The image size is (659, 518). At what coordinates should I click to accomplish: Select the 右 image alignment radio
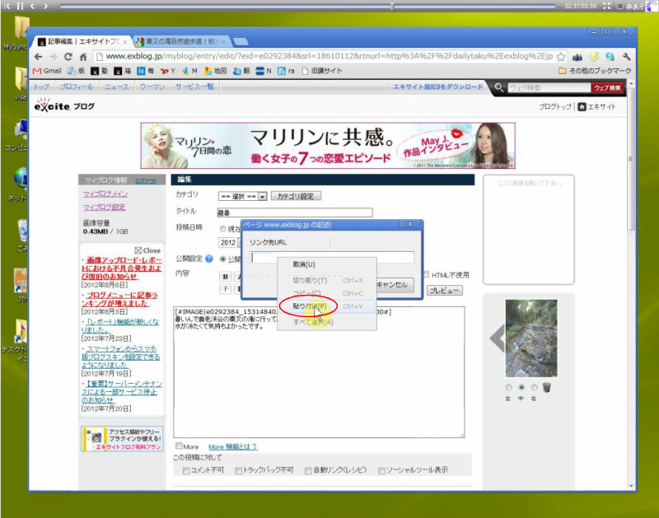(534, 387)
